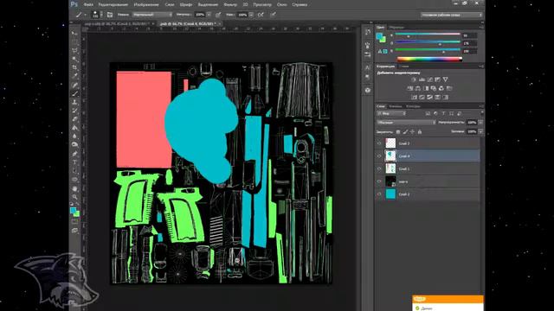
Task: Select the History Brush tool
Action: click(x=74, y=111)
